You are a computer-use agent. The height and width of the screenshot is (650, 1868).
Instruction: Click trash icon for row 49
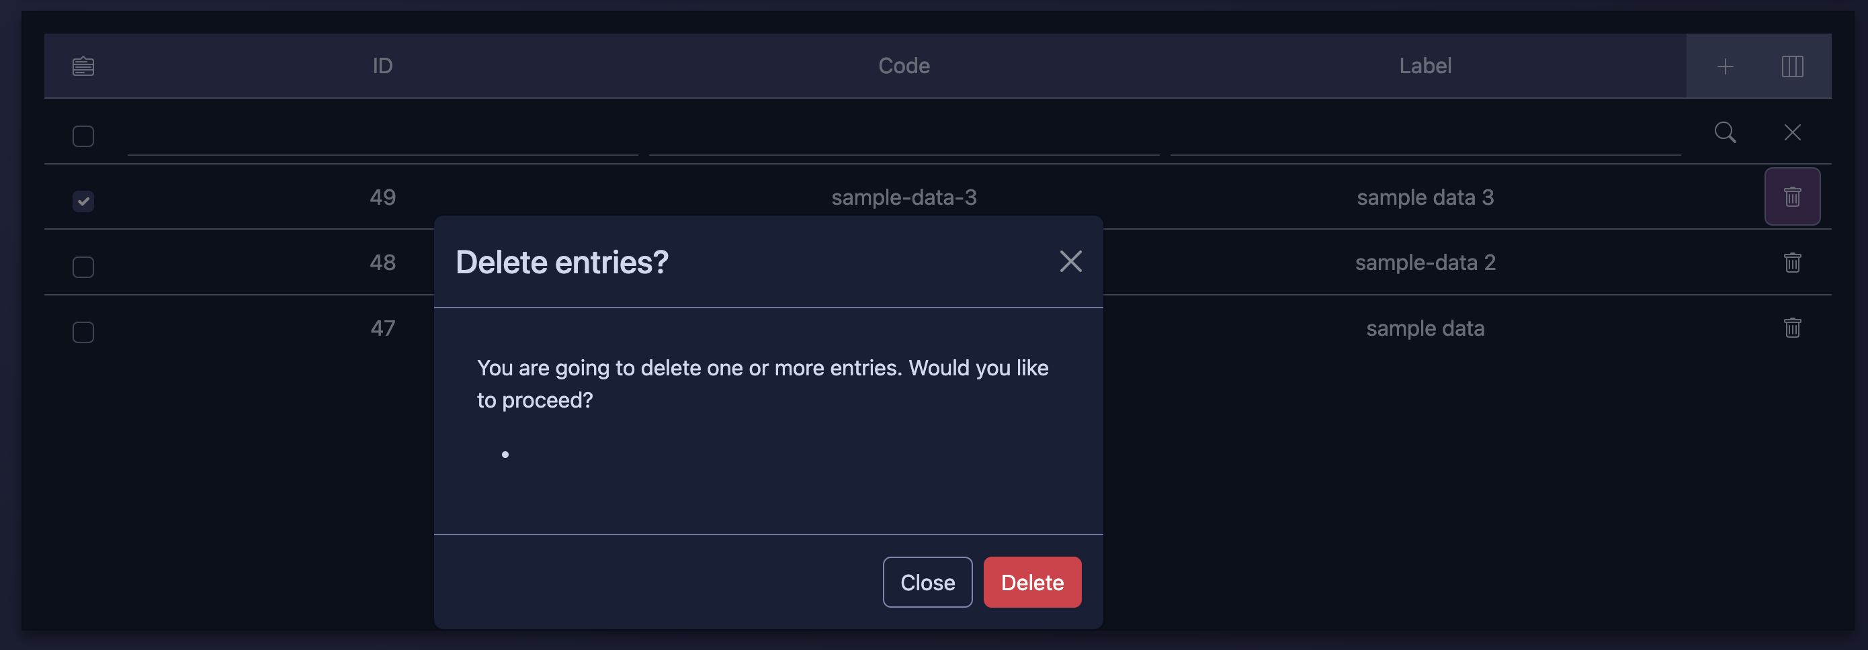pos(1792,197)
